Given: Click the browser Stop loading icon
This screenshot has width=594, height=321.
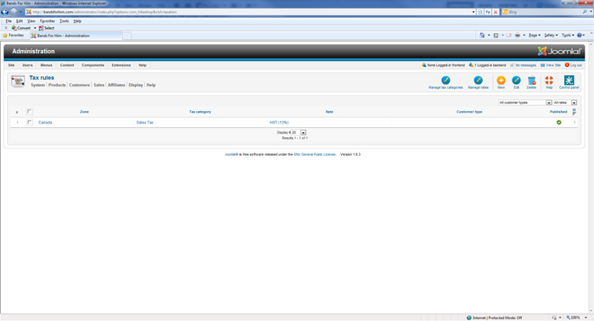Looking at the screenshot, I should pos(496,12).
